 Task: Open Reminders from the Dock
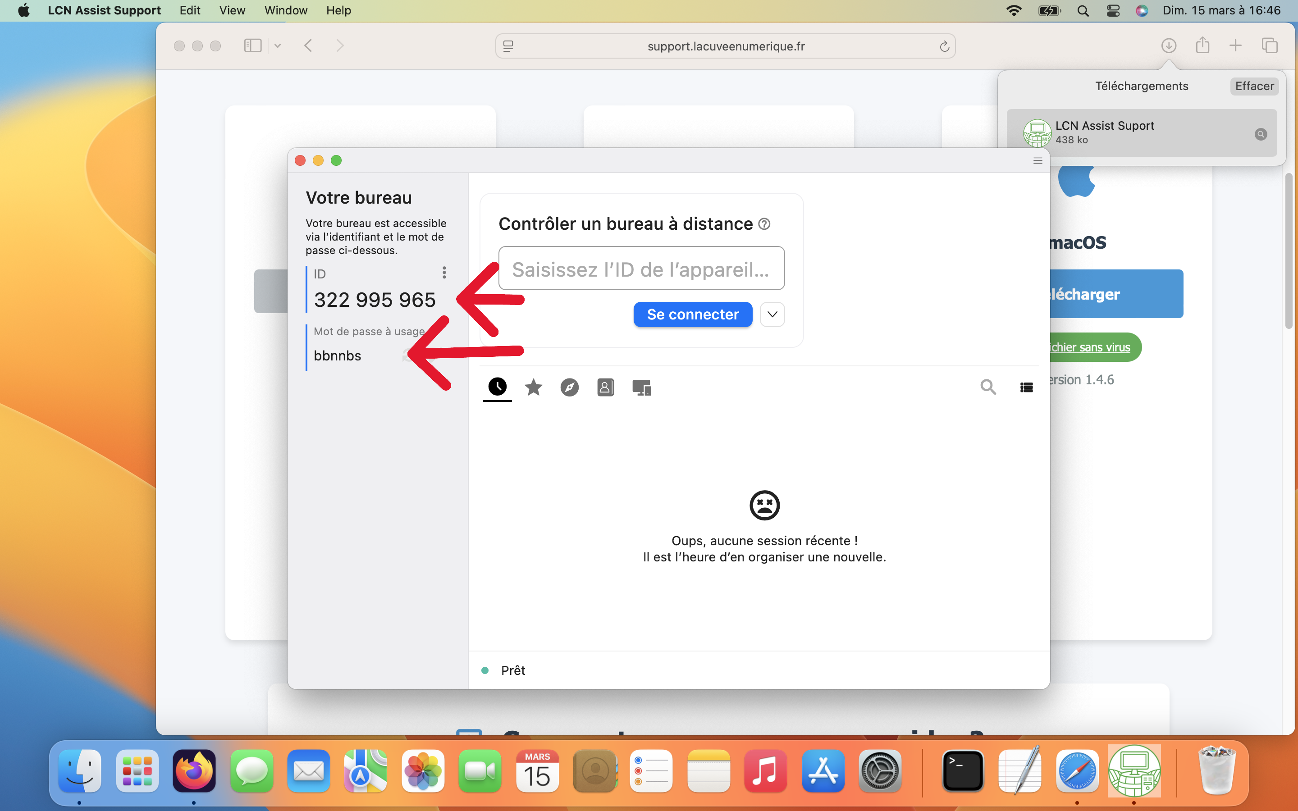click(x=651, y=771)
